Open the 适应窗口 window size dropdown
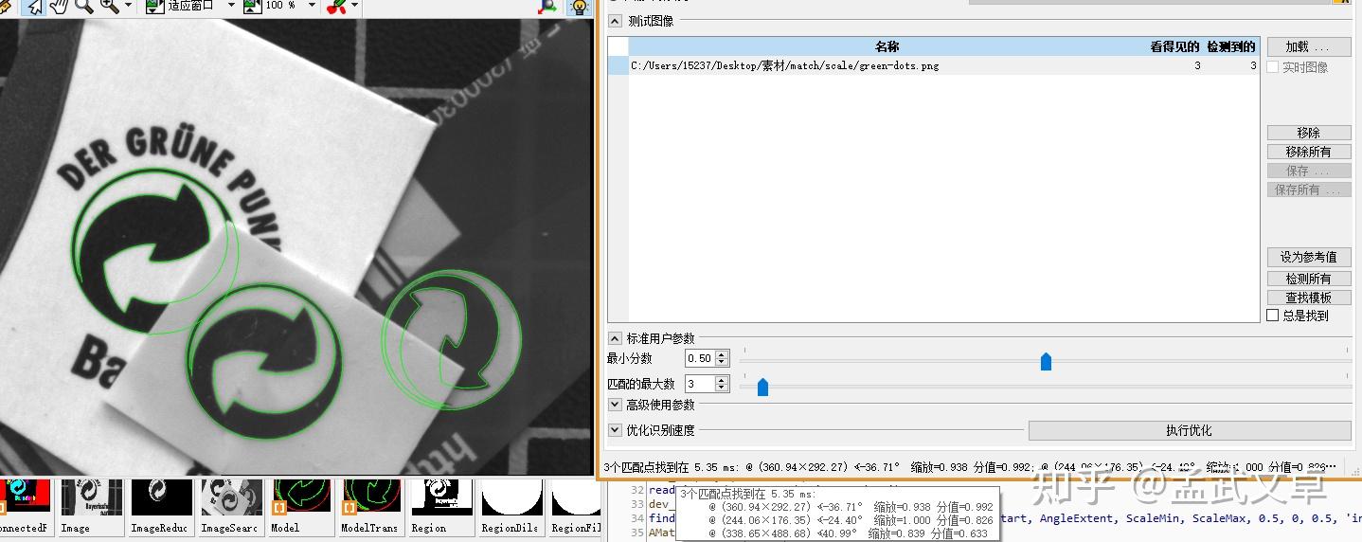Screen dimensions: 1362x542 (231, 6)
